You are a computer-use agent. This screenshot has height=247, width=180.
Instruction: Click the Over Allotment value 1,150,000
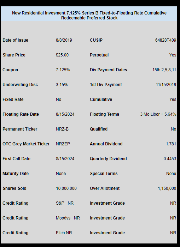167,188
